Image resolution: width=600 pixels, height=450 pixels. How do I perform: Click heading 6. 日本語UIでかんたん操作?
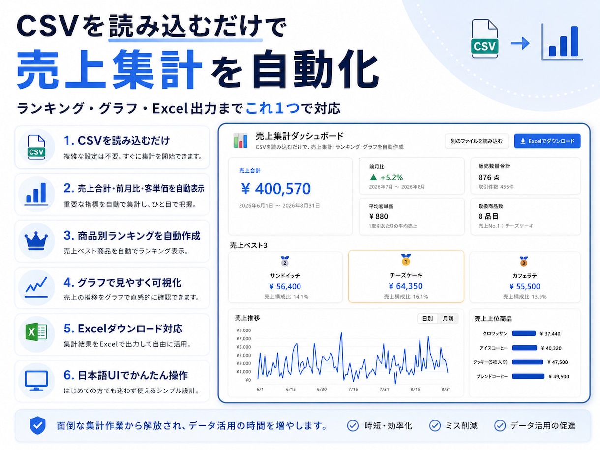click(126, 375)
